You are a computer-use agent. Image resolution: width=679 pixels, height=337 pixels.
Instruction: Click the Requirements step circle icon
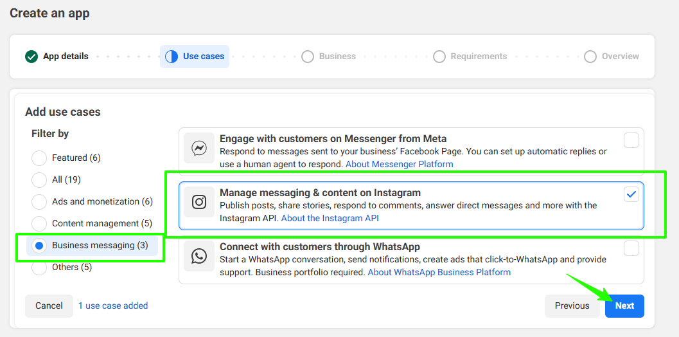coord(439,57)
